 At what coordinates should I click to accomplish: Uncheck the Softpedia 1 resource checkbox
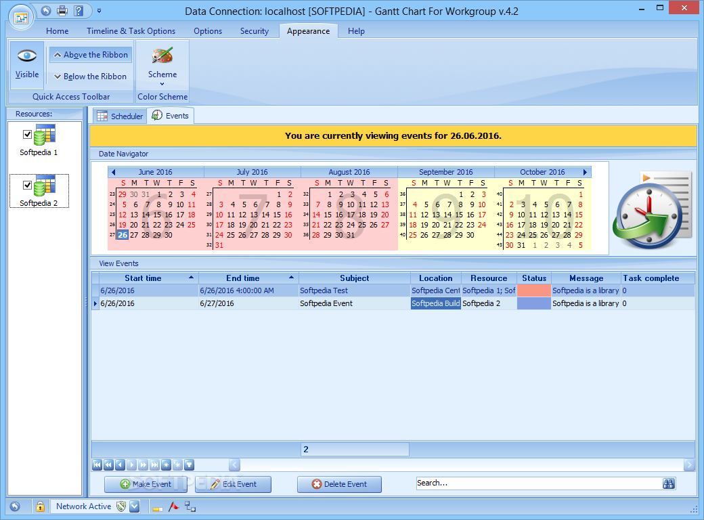tap(27, 134)
